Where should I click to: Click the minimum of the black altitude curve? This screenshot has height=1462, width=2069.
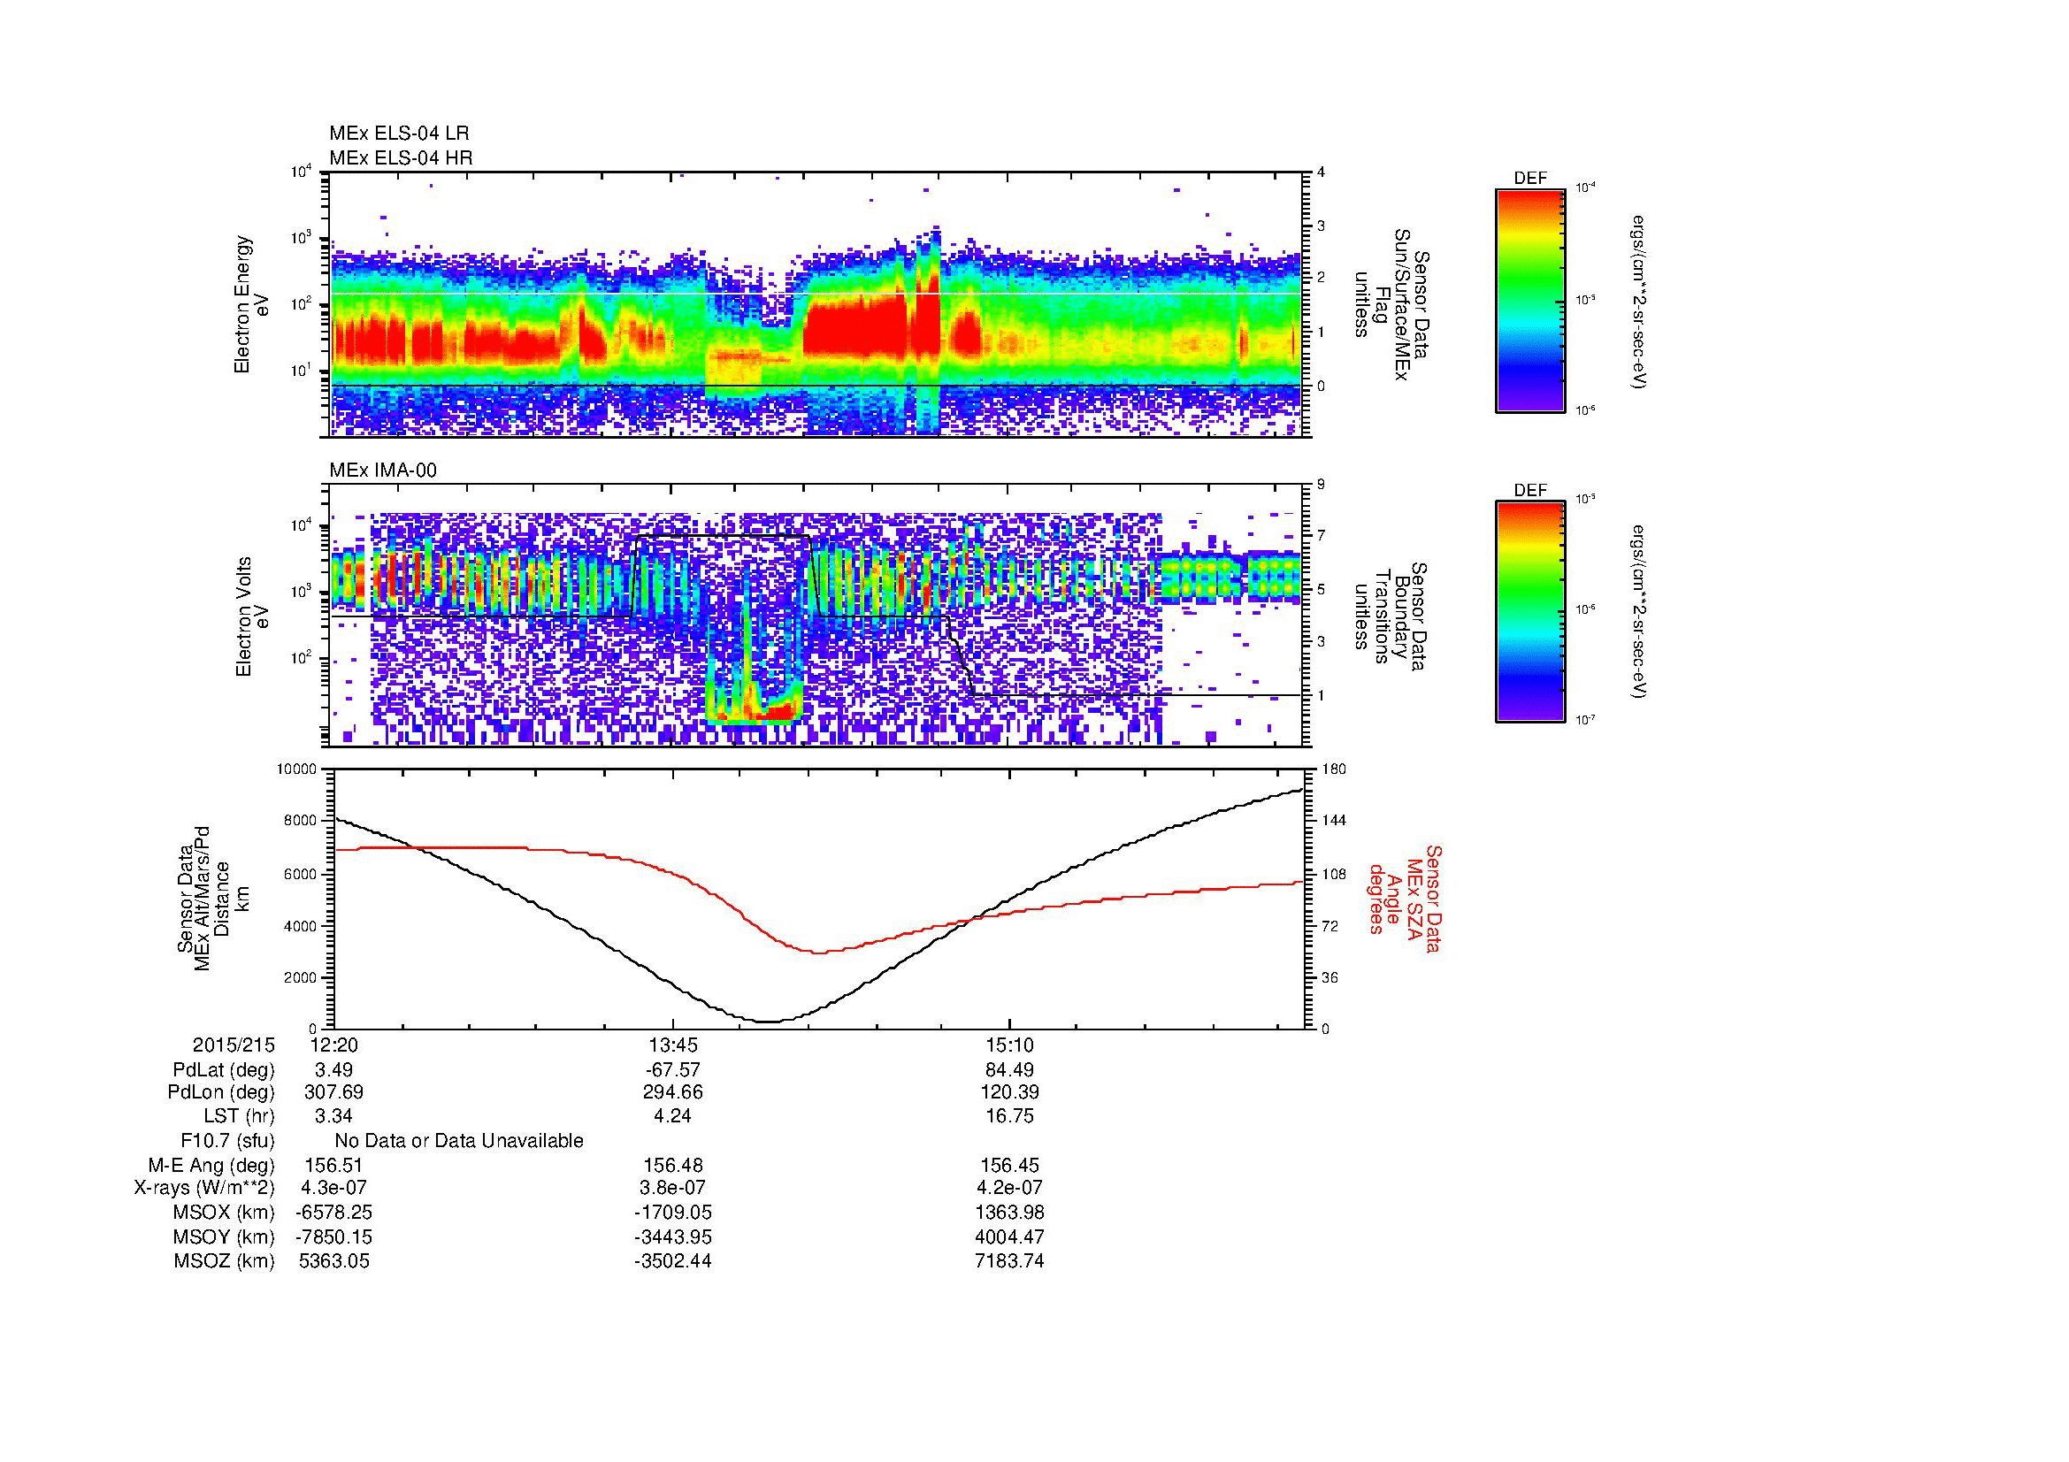[766, 1021]
